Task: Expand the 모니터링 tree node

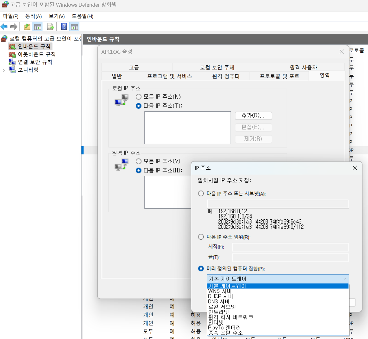Action: [4, 70]
